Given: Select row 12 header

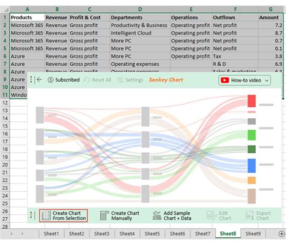Looking at the screenshot, I should (5, 103).
